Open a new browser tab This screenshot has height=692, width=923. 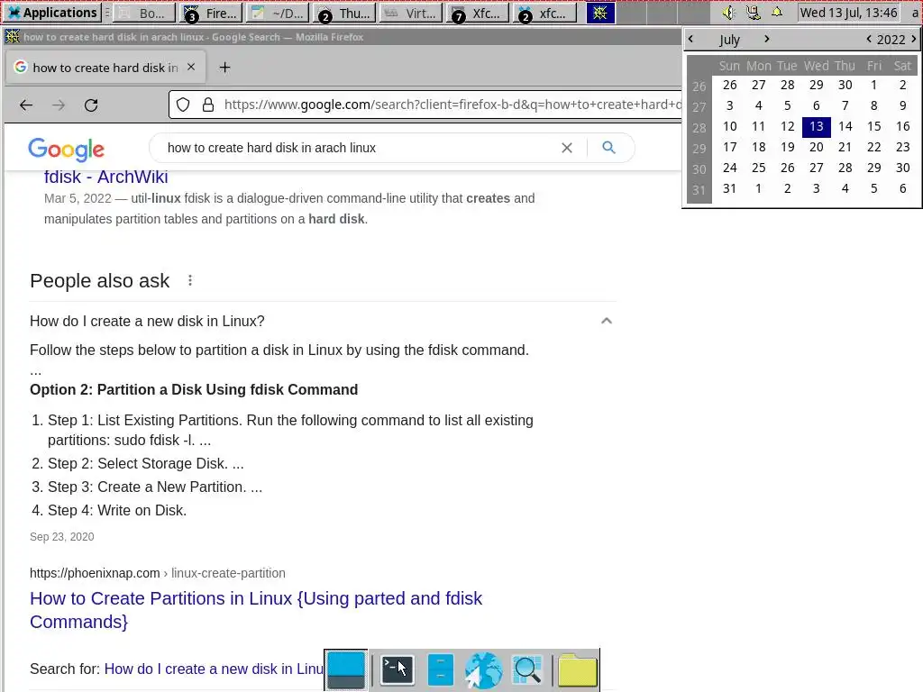224,68
